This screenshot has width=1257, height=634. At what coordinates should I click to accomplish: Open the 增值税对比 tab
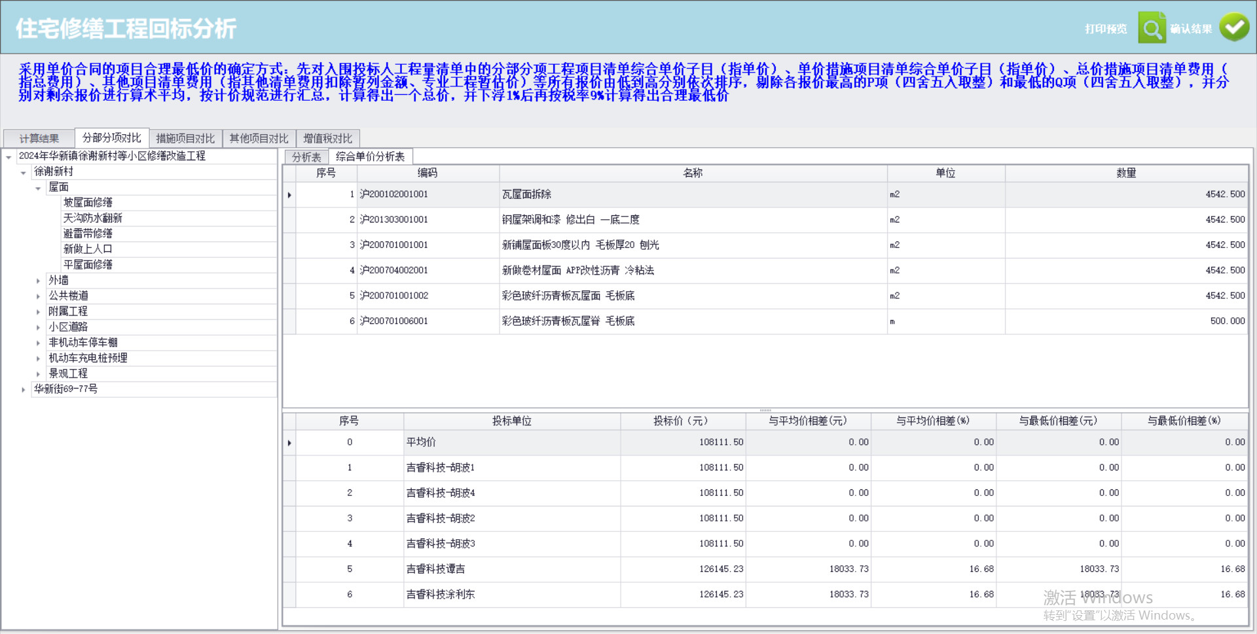tap(327, 139)
